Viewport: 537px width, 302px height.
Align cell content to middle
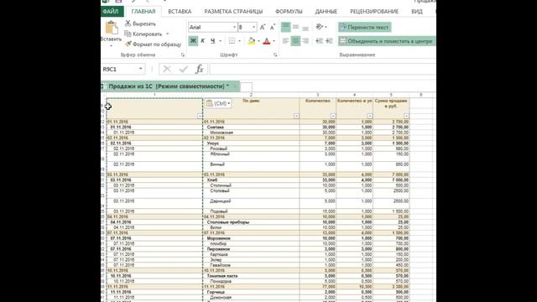tap(295, 27)
